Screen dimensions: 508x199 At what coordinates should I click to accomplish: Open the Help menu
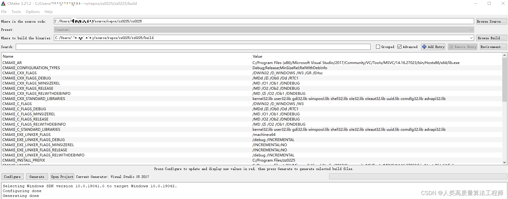tap(48, 12)
